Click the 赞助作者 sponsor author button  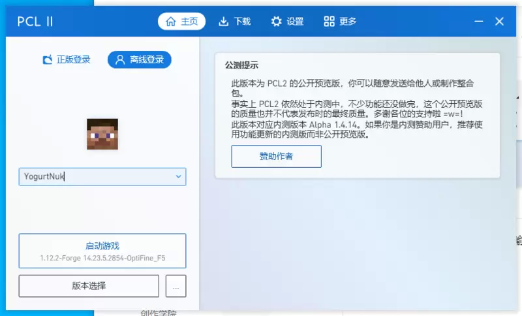pyautogui.click(x=276, y=156)
